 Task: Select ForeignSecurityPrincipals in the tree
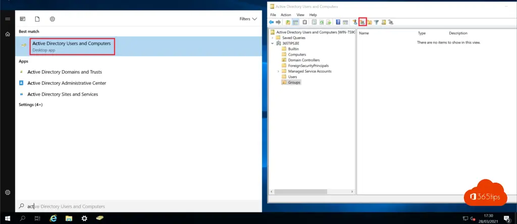pos(308,66)
